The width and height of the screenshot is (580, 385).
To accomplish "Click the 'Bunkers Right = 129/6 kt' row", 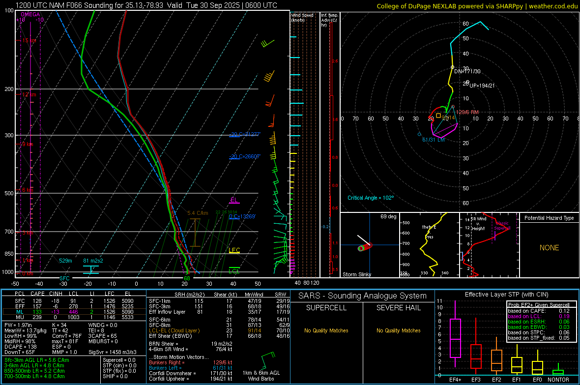I will coord(191,362).
